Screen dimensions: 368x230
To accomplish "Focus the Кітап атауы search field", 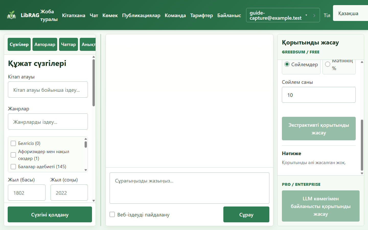I will (x=48, y=90).
